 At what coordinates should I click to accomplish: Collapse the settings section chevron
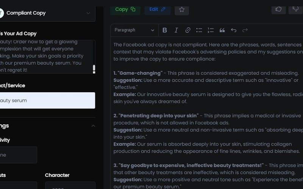click(93, 126)
